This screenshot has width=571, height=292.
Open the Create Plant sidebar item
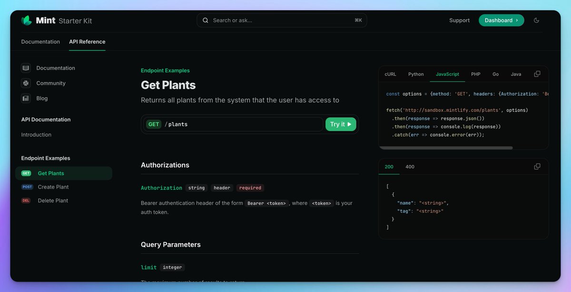pyautogui.click(x=64, y=187)
